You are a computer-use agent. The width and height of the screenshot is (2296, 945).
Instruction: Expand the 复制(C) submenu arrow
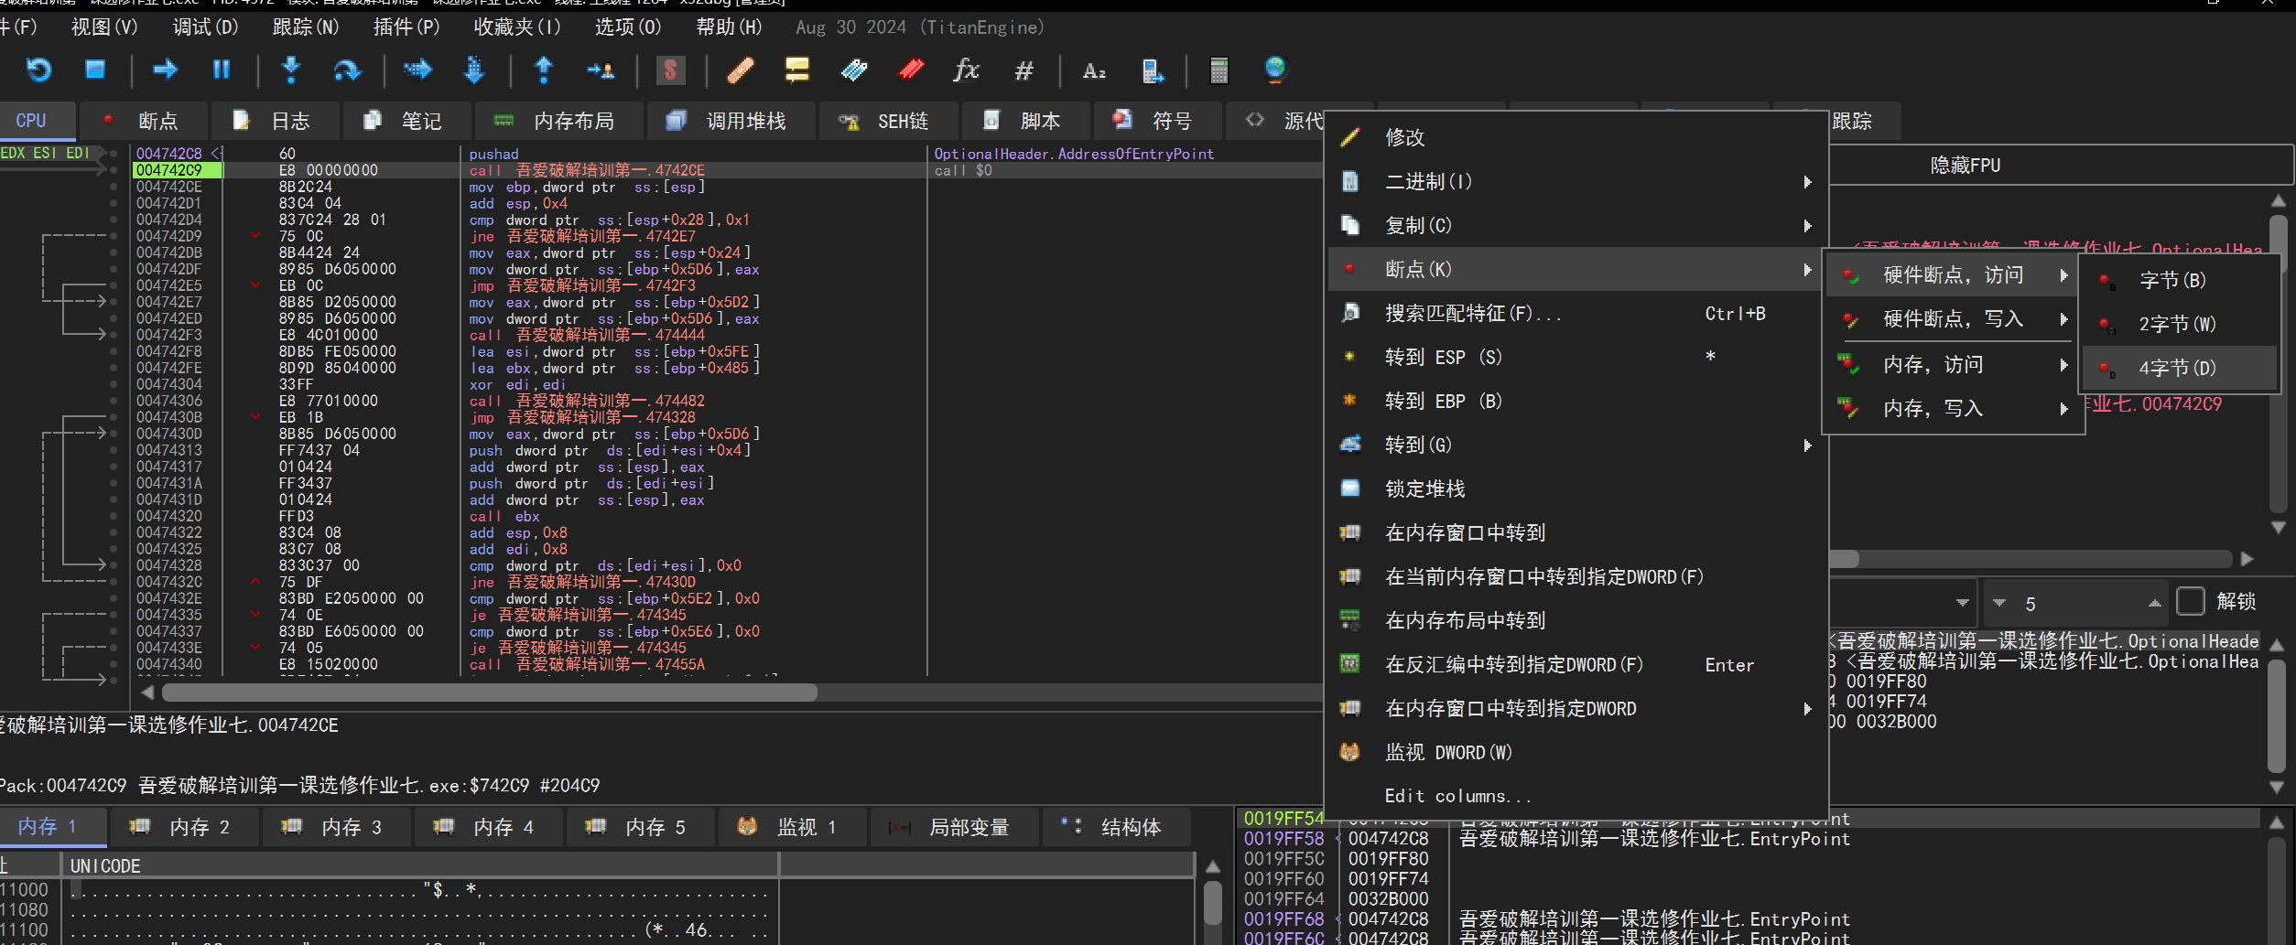pos(1807,226)
